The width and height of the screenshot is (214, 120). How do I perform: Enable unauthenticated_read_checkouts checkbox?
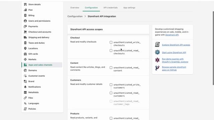[111, 51]
